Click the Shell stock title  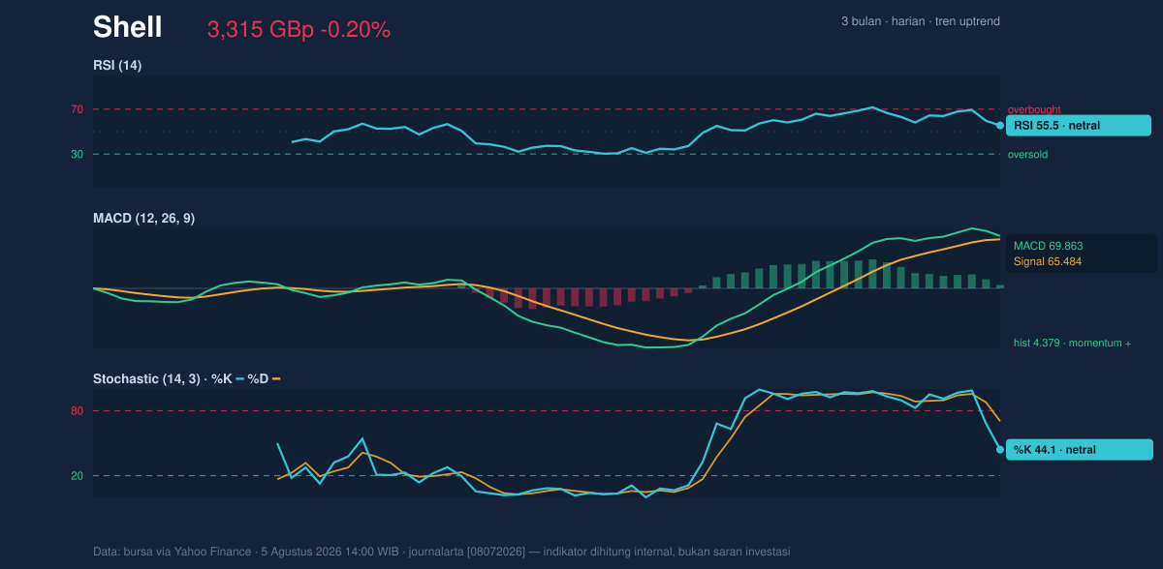(x=127, y=28)
